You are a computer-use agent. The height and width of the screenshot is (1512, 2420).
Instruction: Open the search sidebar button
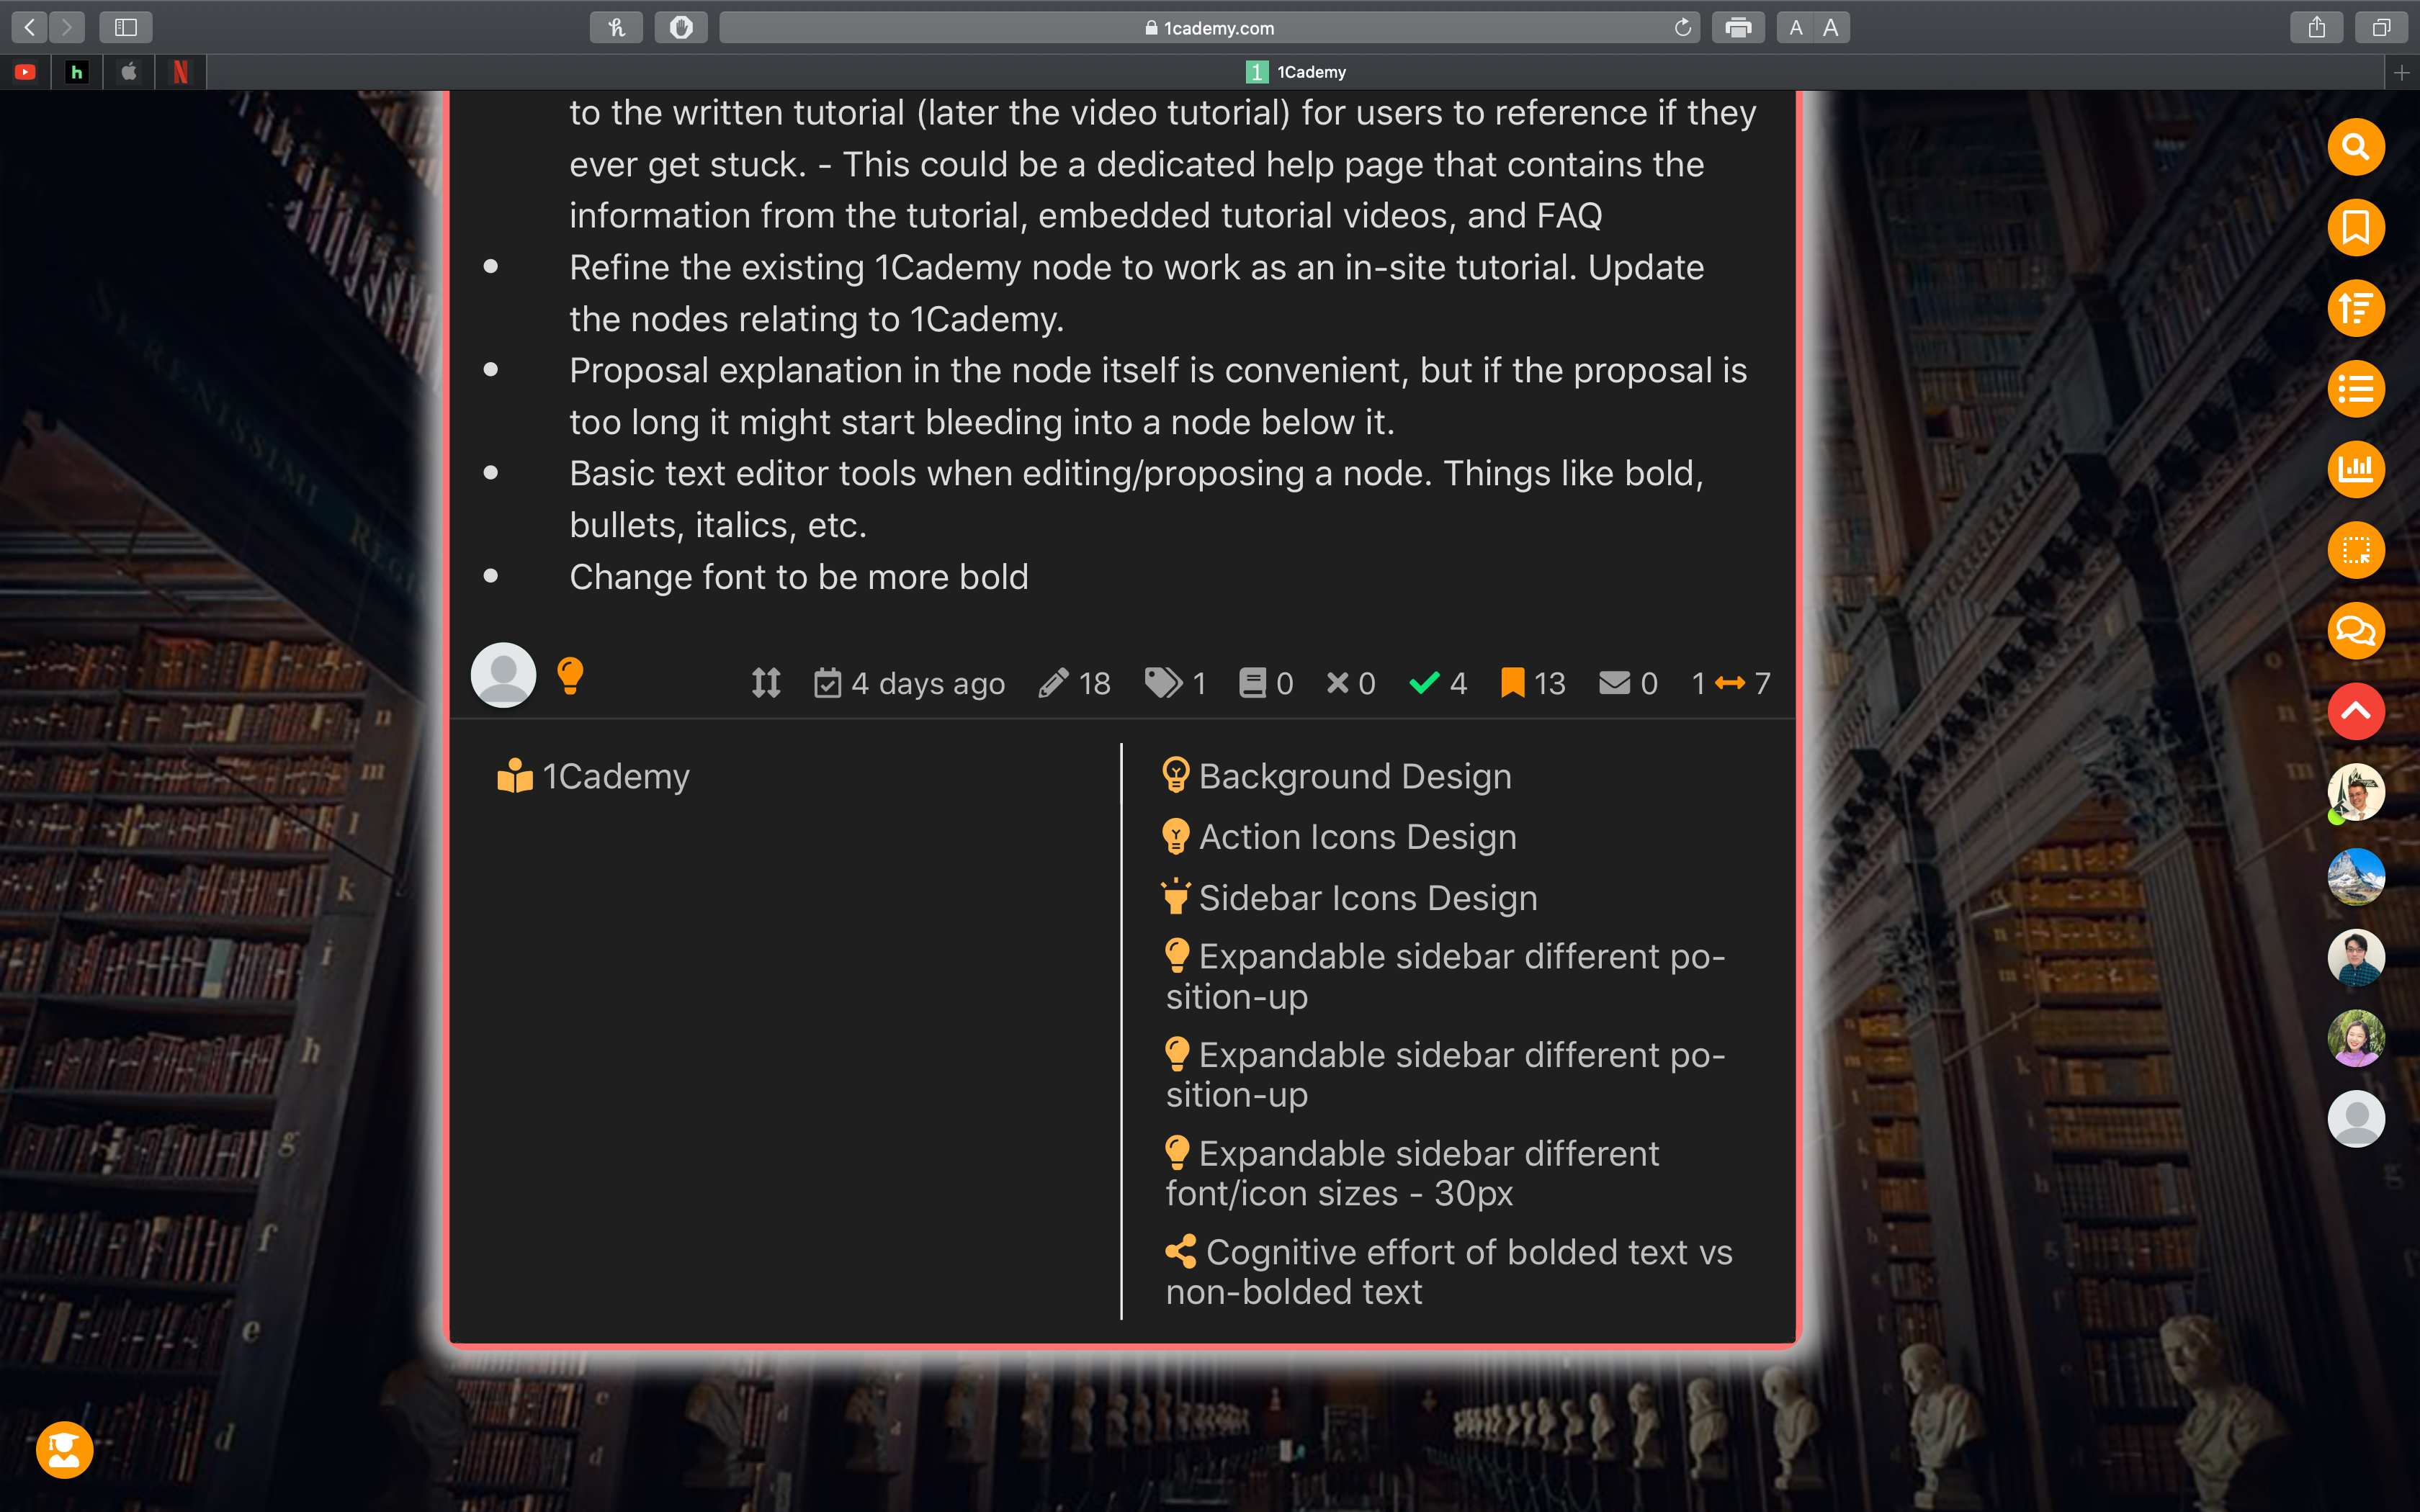tap(2356, 147)
